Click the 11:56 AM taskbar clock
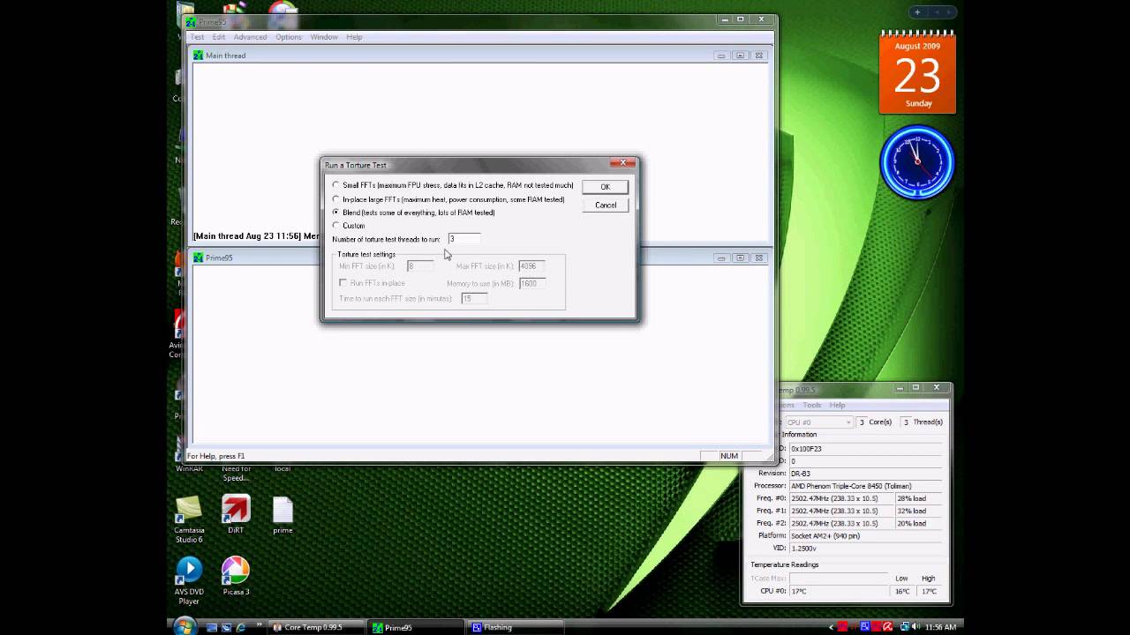Screen dimensions: 1130x635 [x=940, y=628]
